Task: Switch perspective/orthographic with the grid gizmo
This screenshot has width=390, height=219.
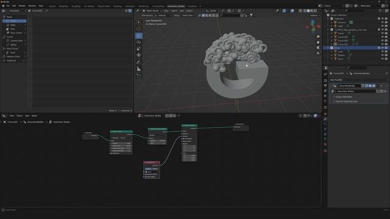Action: pyautogui.click(x=318, y=53)
